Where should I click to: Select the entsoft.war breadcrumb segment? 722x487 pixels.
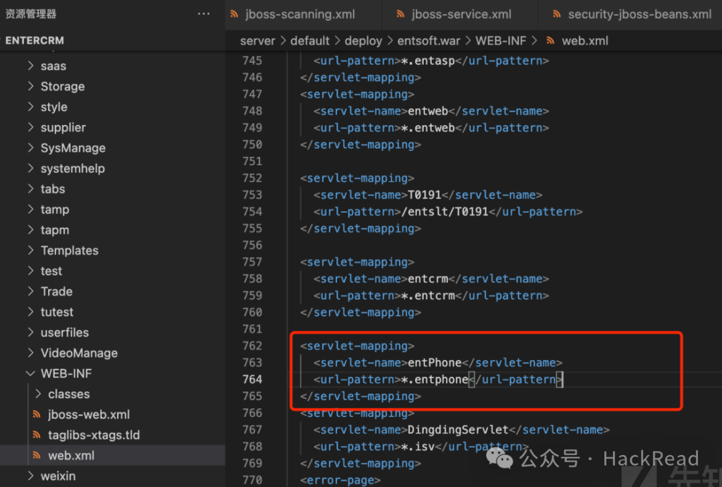(x=429, y=41)
